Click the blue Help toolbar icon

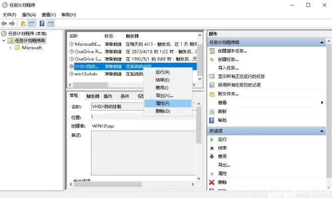point(42,23)
